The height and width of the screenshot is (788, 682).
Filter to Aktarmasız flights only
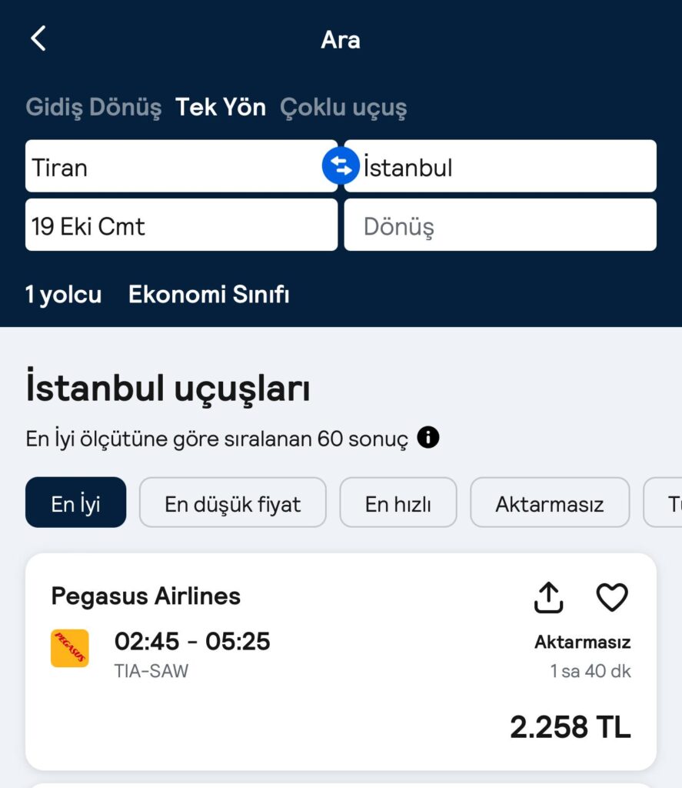(x=550, y=502)
